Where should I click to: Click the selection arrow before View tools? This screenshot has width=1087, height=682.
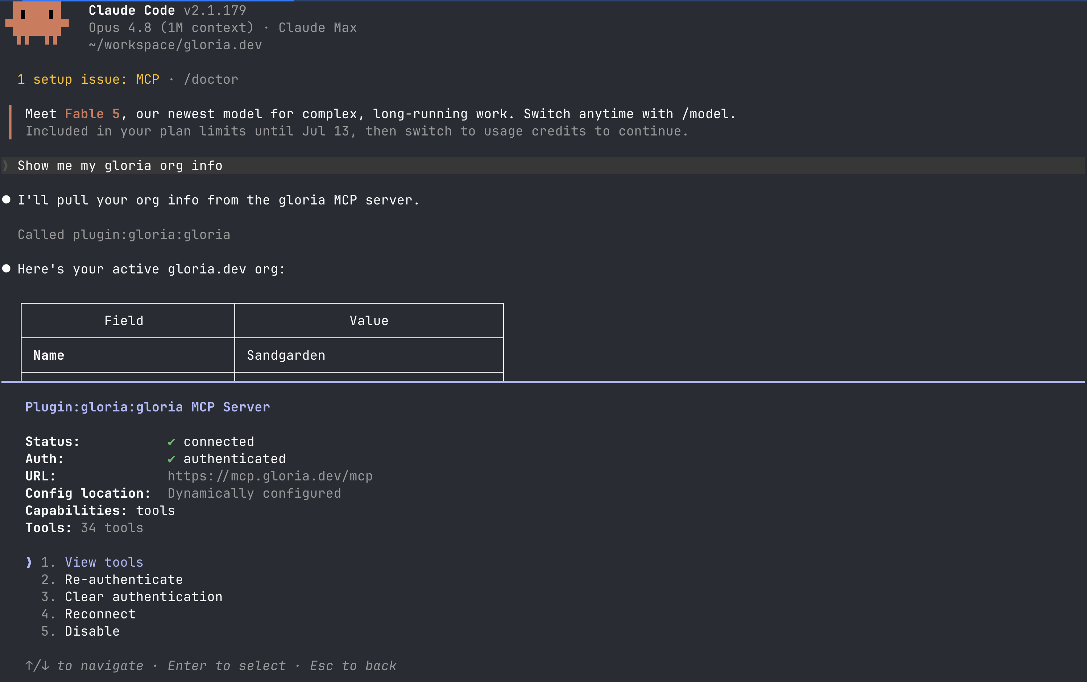coord(29,562)
